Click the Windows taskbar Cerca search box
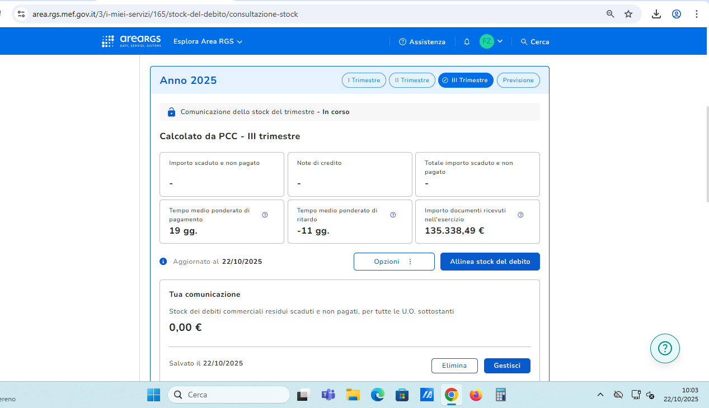The height and width of the screenshot is (408, 709). [x=228, y=395]
